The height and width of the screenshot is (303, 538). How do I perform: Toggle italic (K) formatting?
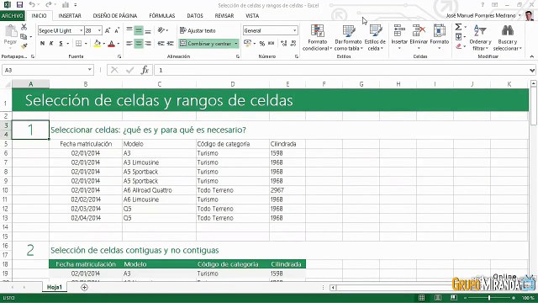pos(51,43)
